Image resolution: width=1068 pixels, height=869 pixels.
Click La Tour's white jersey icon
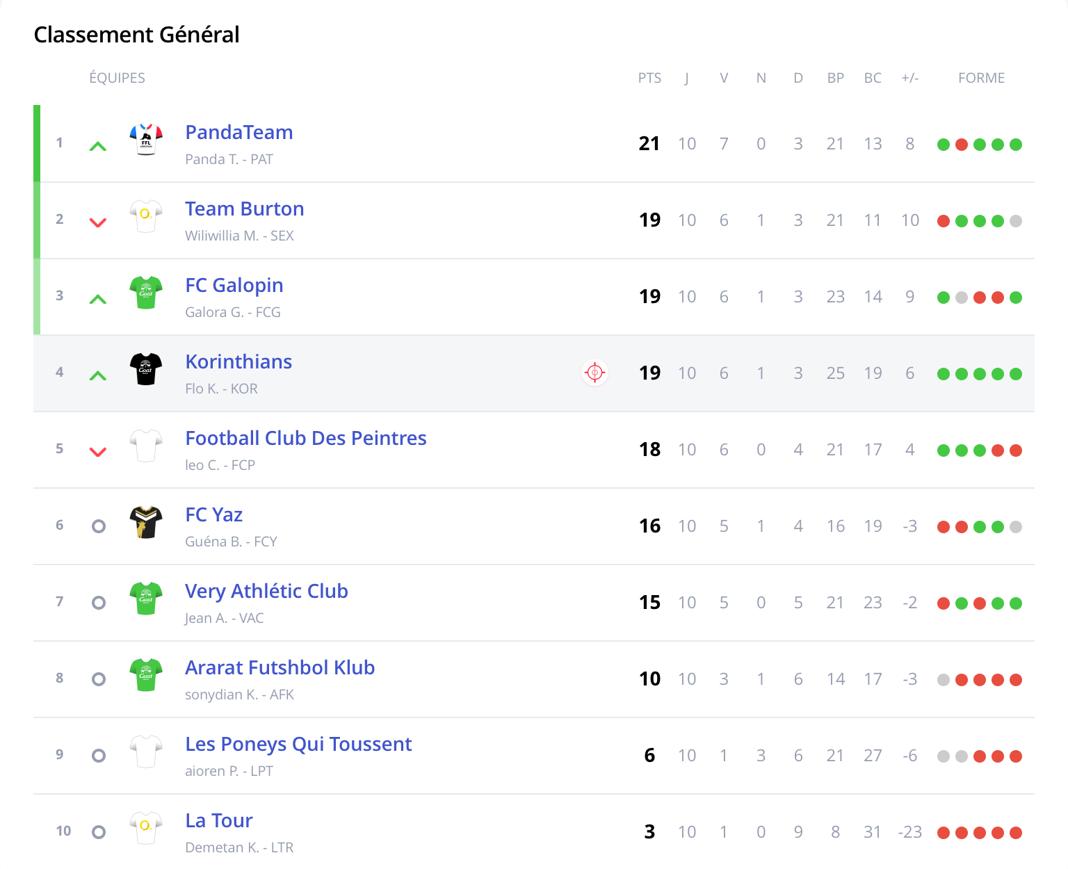pos(146,828)
